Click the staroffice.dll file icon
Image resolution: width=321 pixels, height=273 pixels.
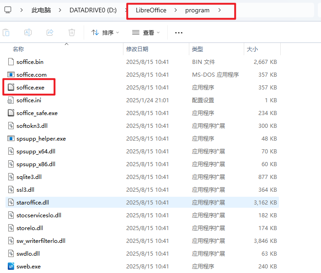tap(11, 202)
